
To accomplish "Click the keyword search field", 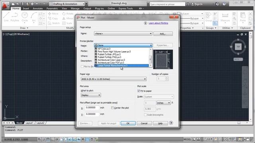I will pos(167,4).
